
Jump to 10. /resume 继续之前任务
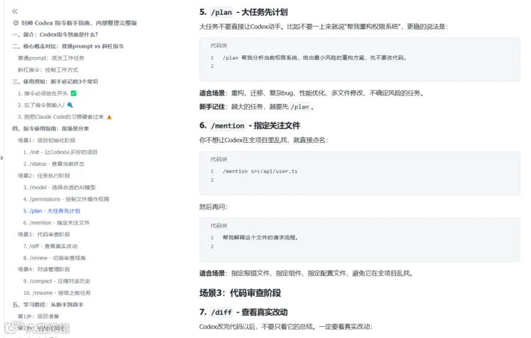57,293
